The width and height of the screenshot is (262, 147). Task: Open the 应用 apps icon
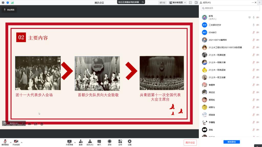coord(120,142)
